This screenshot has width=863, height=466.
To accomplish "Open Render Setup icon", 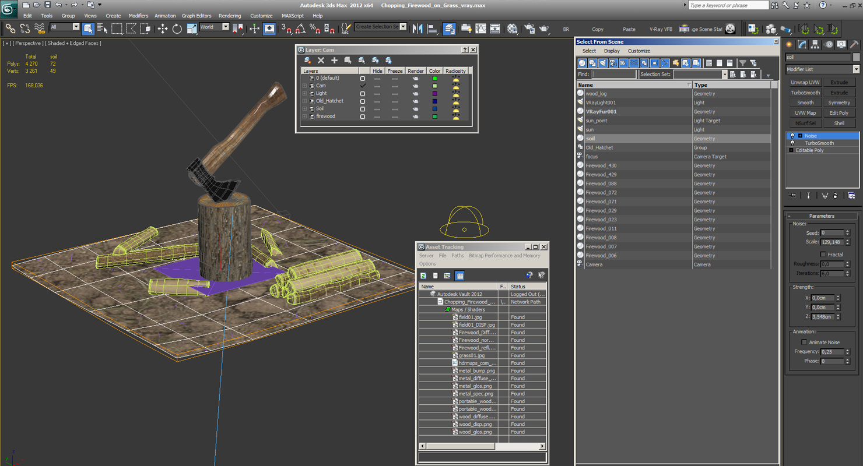I will coord(529,29).
